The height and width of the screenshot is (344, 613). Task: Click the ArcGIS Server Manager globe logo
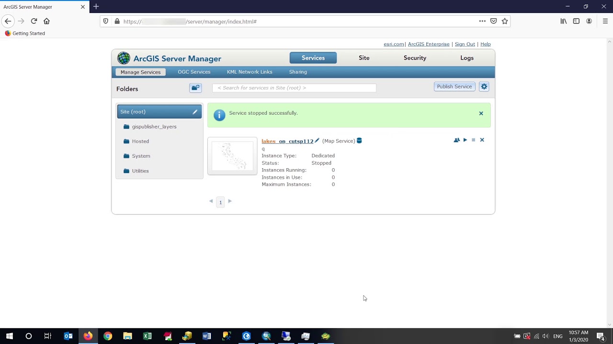click(x=124, y=58)
